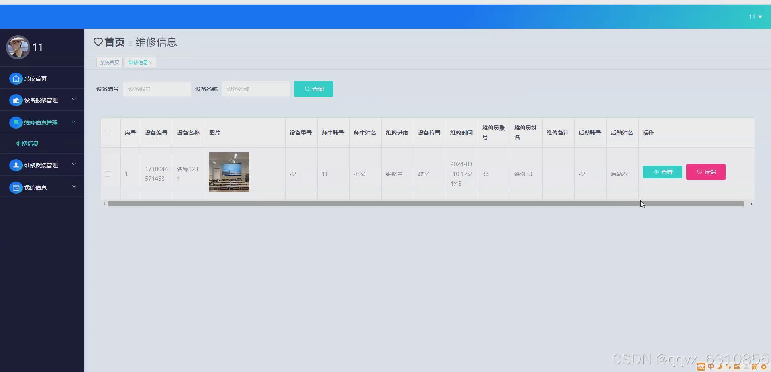Click the 首页 breadcrumb link
The width and height of the screenshot is (771, 372).
pos(114,42)
